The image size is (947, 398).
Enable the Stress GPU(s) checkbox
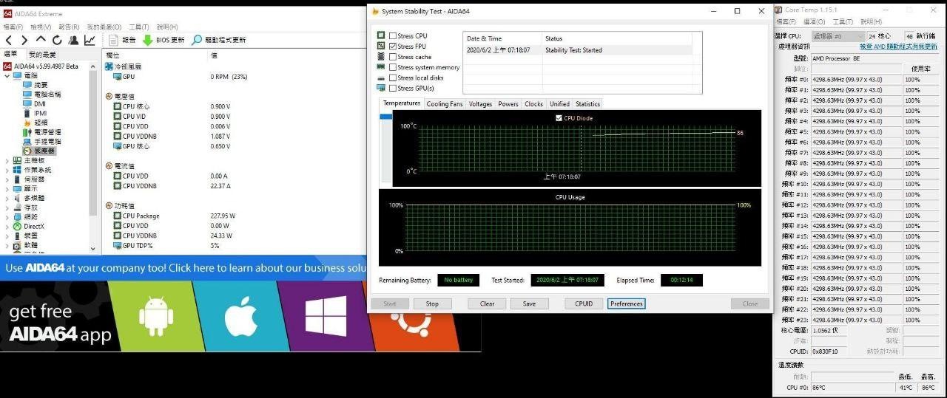[393, 88]
